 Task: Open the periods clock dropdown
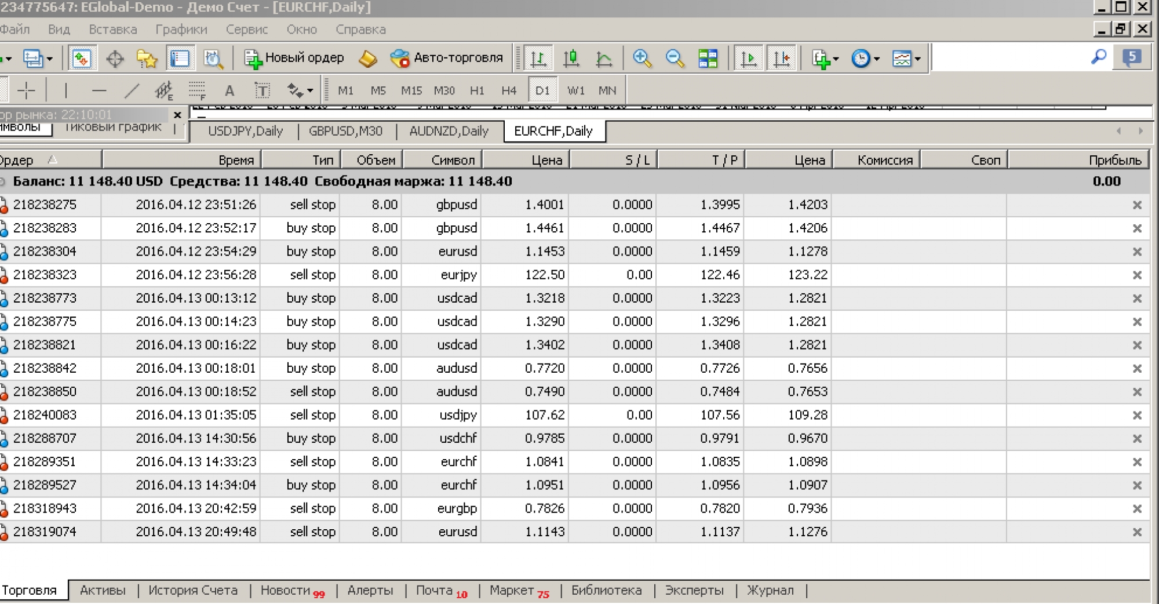[865, 59]
